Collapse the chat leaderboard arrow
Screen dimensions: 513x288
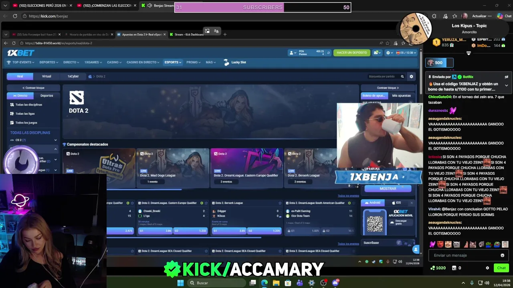tap(469, 53)
